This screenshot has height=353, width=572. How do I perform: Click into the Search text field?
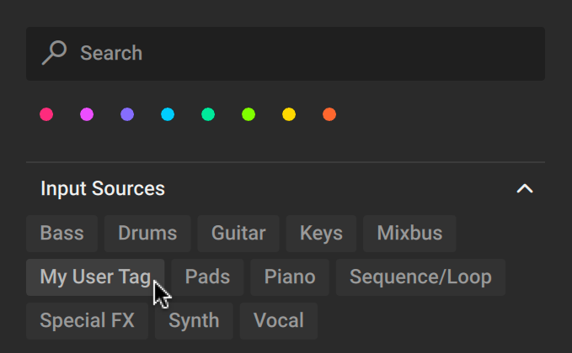point(286,54)
